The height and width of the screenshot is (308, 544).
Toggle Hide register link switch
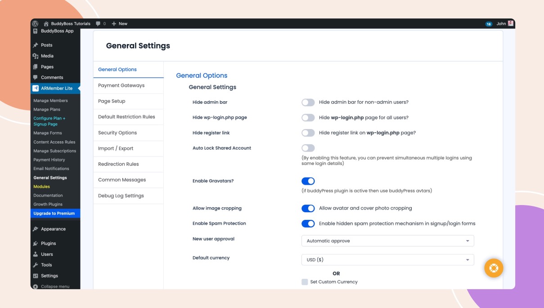tap(308, 133)
